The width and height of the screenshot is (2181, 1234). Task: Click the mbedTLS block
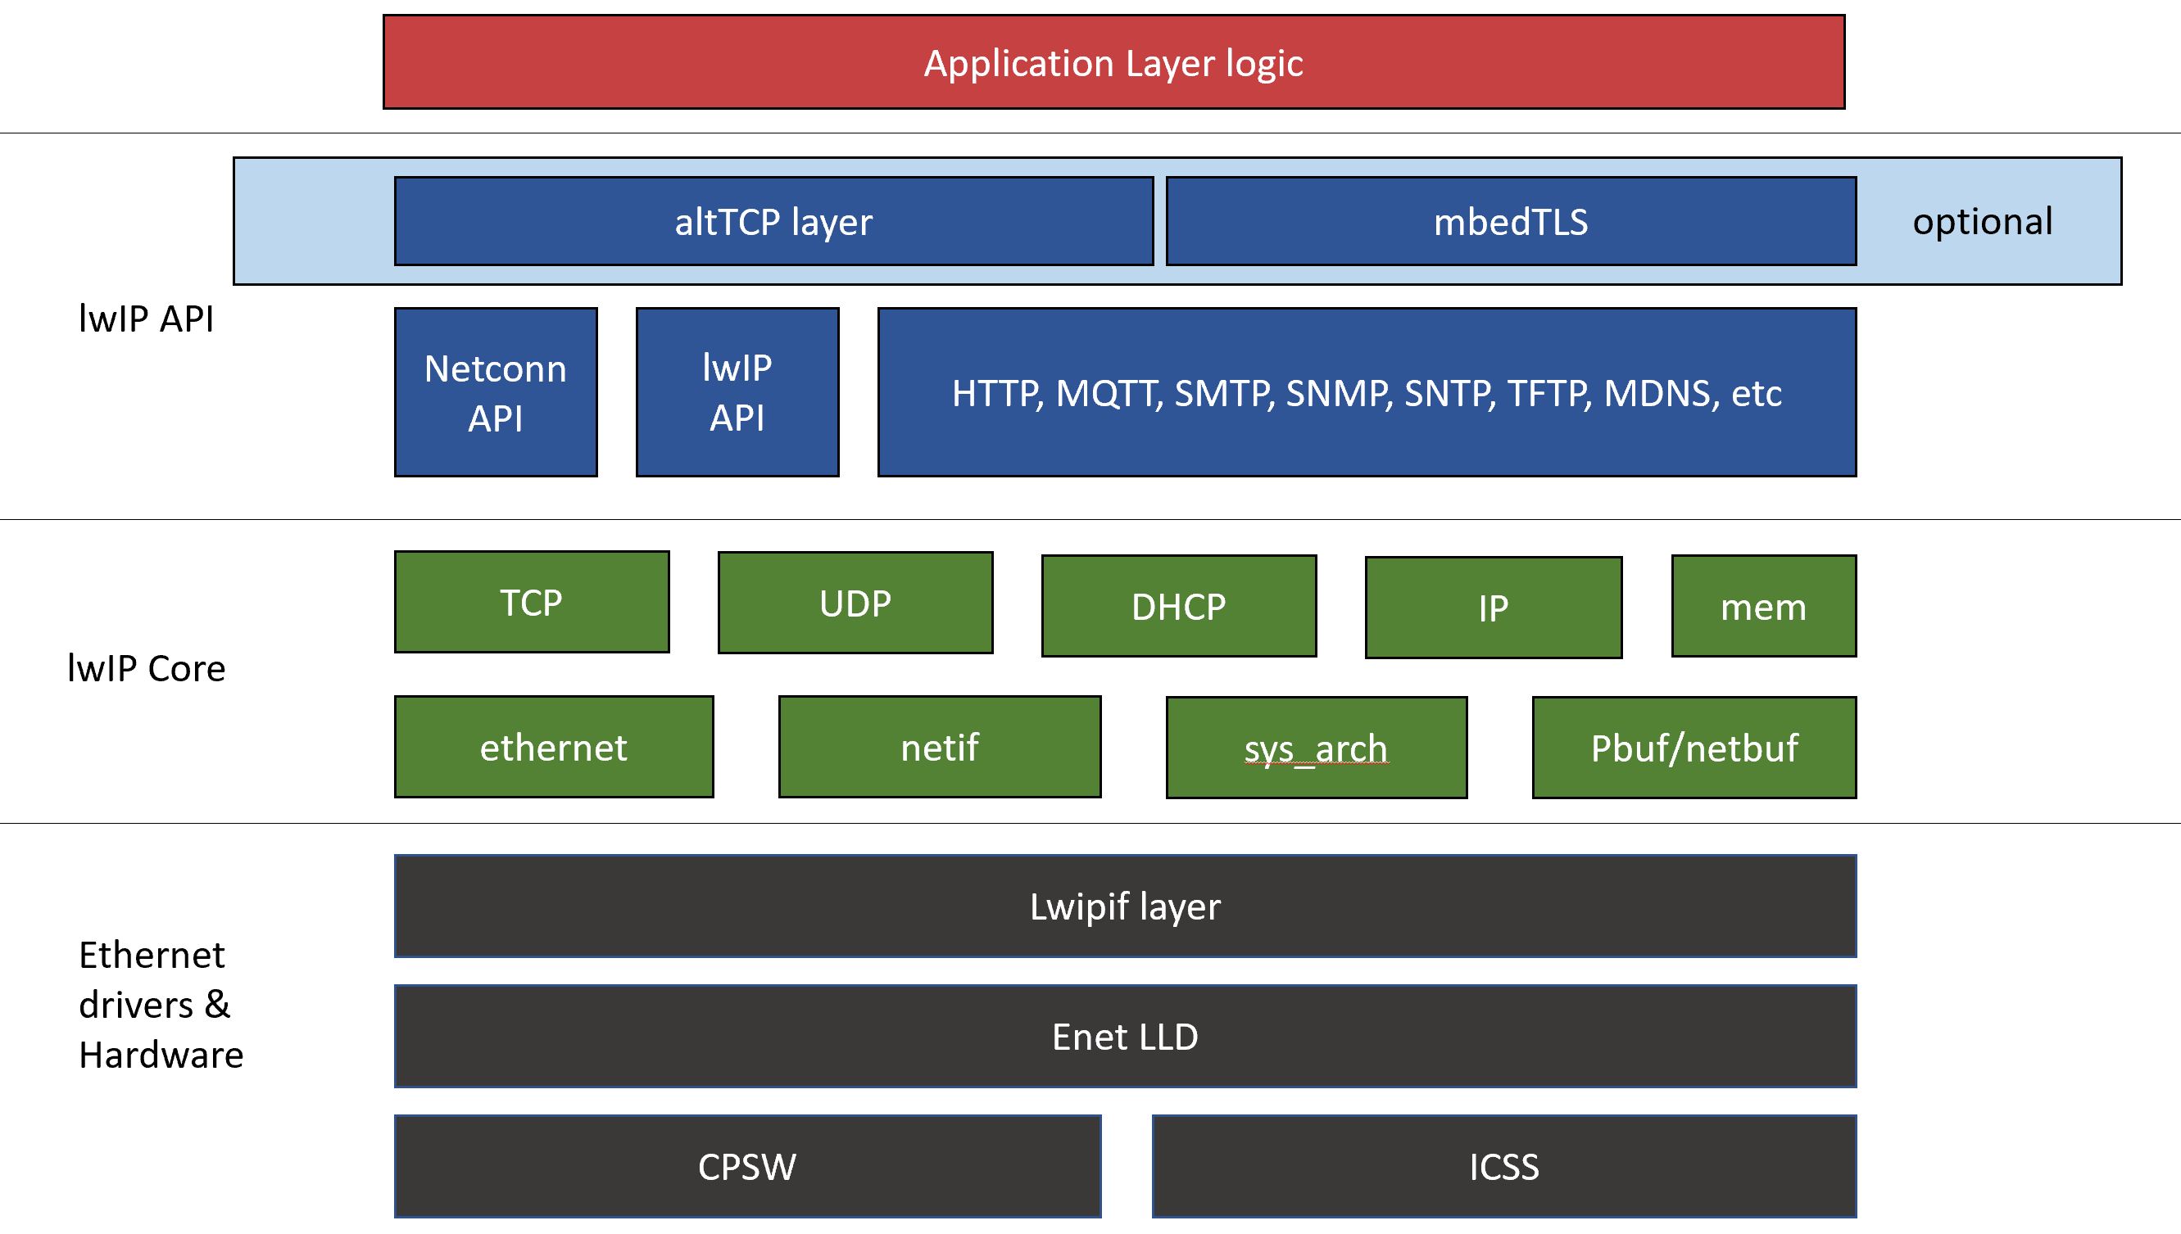click(1510, 222)
